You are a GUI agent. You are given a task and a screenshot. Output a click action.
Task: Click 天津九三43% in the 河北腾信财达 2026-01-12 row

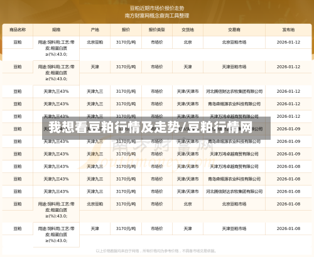(x=56, y=92)
